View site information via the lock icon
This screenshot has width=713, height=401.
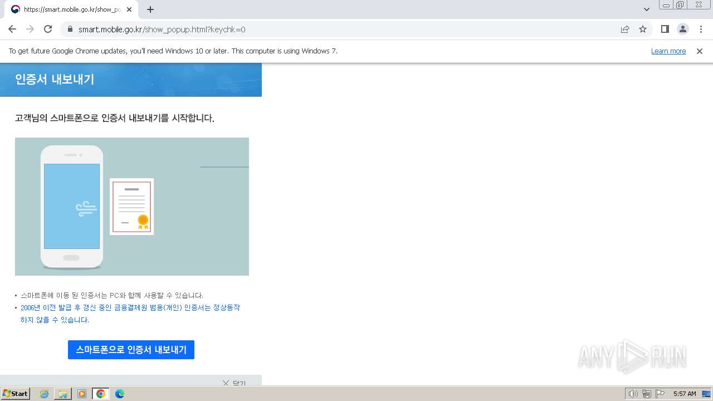pos(70,30)
